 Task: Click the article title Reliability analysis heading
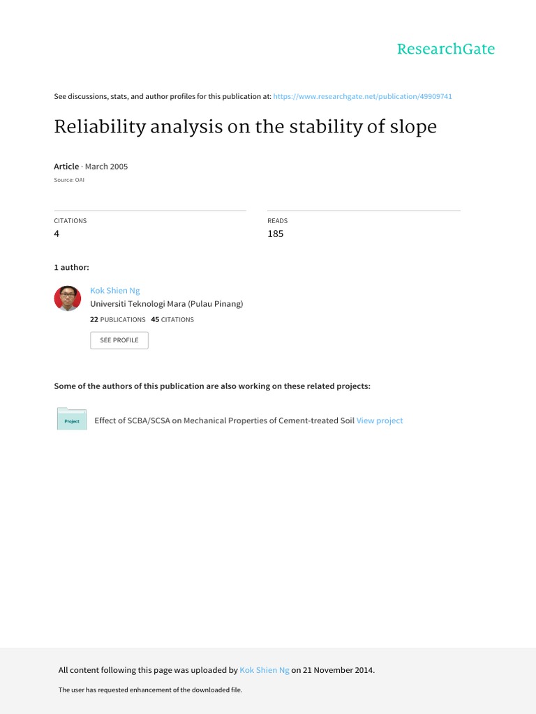(x=245, y=127)
